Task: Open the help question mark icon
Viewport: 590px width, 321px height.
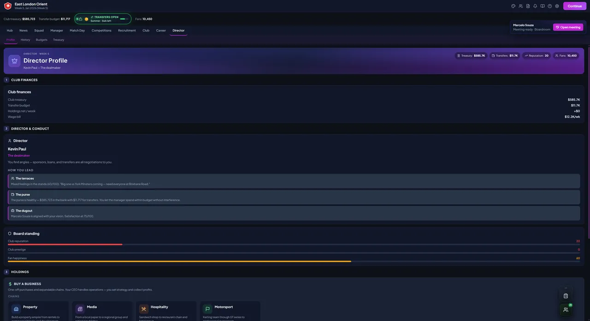Action: 550,6
